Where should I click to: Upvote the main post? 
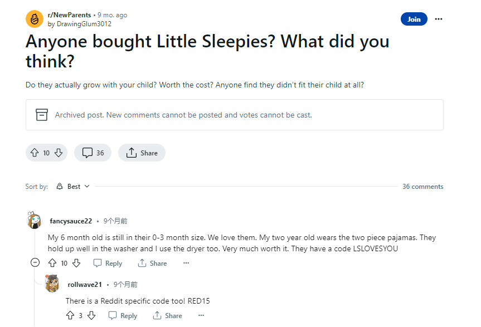[35, 153]
